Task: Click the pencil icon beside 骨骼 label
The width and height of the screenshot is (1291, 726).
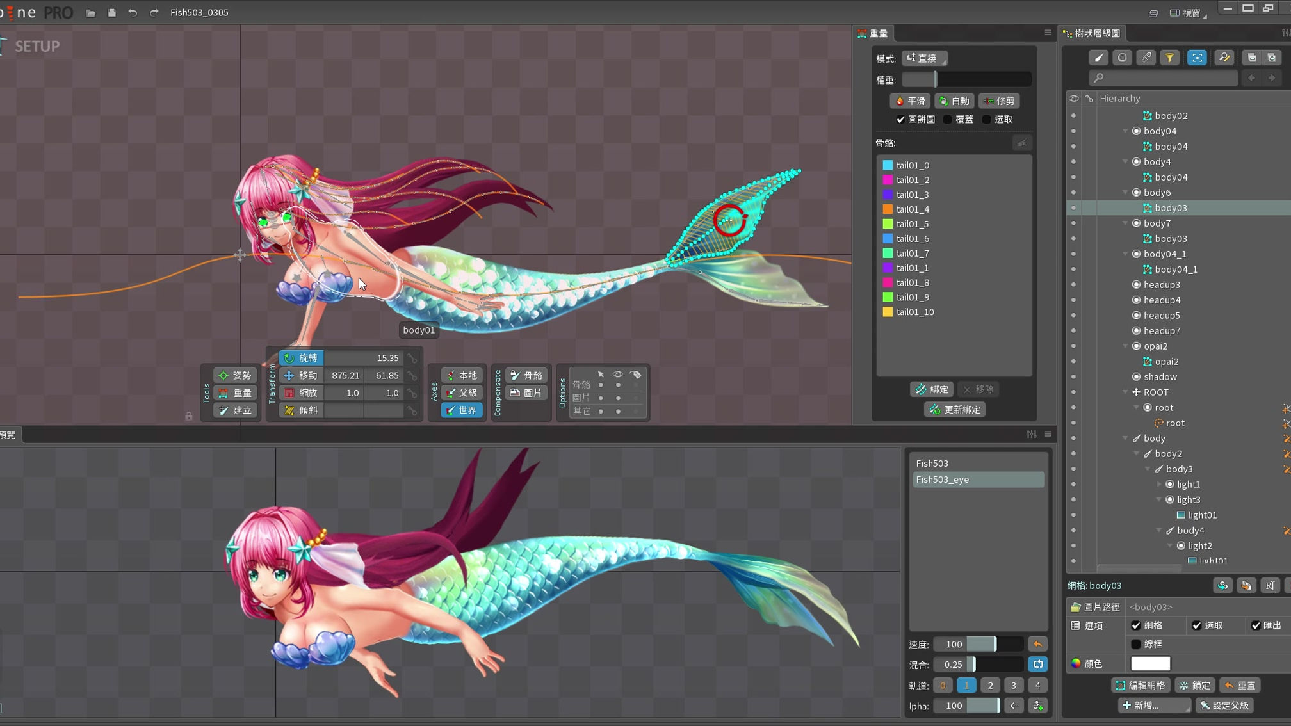Action: 1022,143
